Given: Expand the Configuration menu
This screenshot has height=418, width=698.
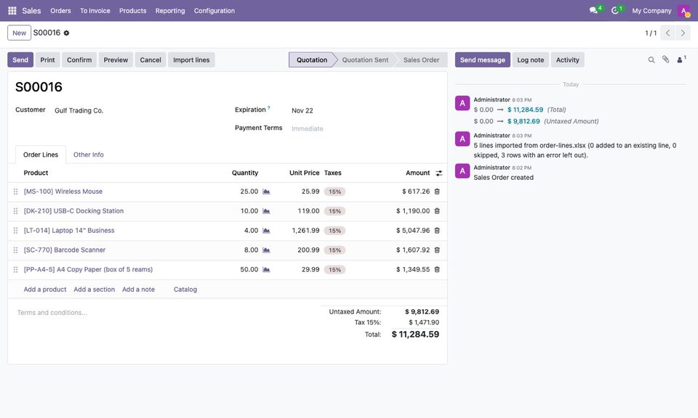Looking at the screenshot, I should [x=214, y=11].
